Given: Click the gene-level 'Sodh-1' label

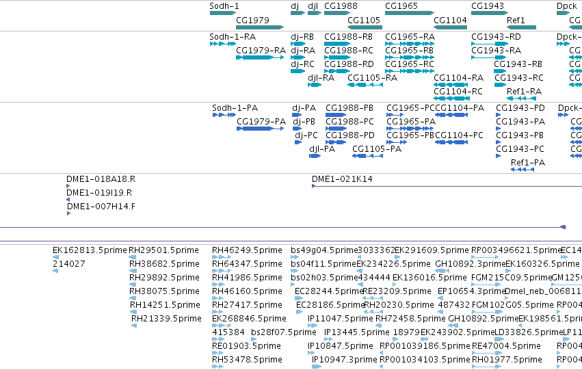Looking at the screenshot, I should click(224, 6).
